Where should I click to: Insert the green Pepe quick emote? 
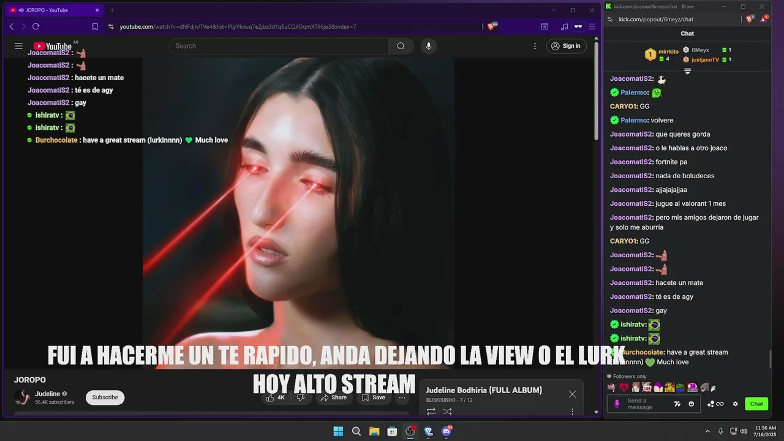pos(680,387)
